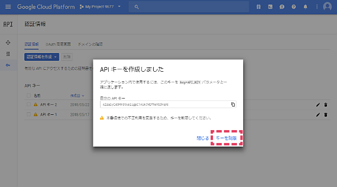Click the user account avatar
This screenshot has width=337, height=187.
[x=327, y=6]
